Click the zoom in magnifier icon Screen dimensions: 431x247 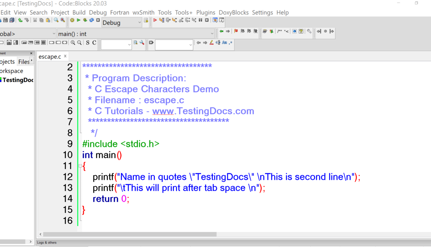pyautogui.click(x=73, y=43)
